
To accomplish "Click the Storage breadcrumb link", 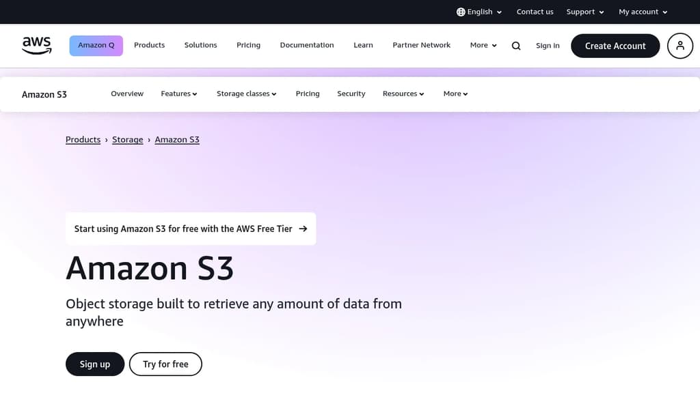I will click(x=128, y=139).
